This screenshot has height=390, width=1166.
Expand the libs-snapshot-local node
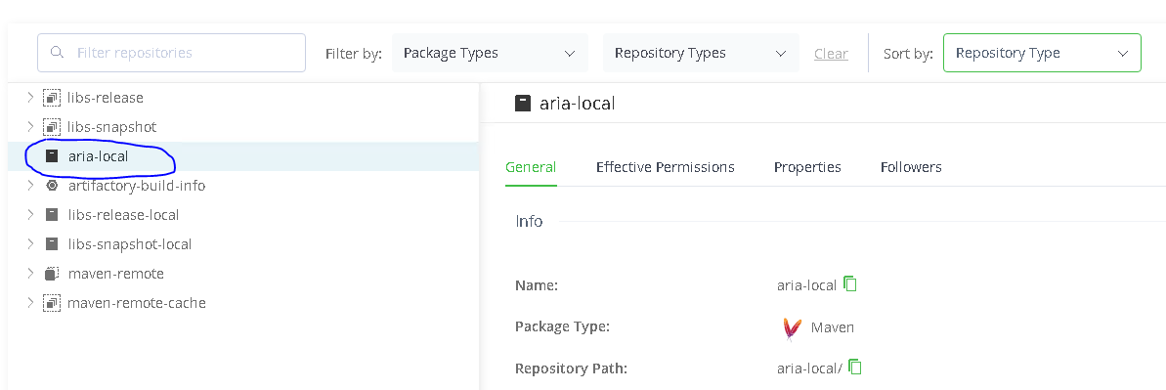click(29, 244)
